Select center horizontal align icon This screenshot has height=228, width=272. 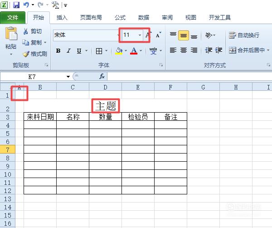(184, 50)
